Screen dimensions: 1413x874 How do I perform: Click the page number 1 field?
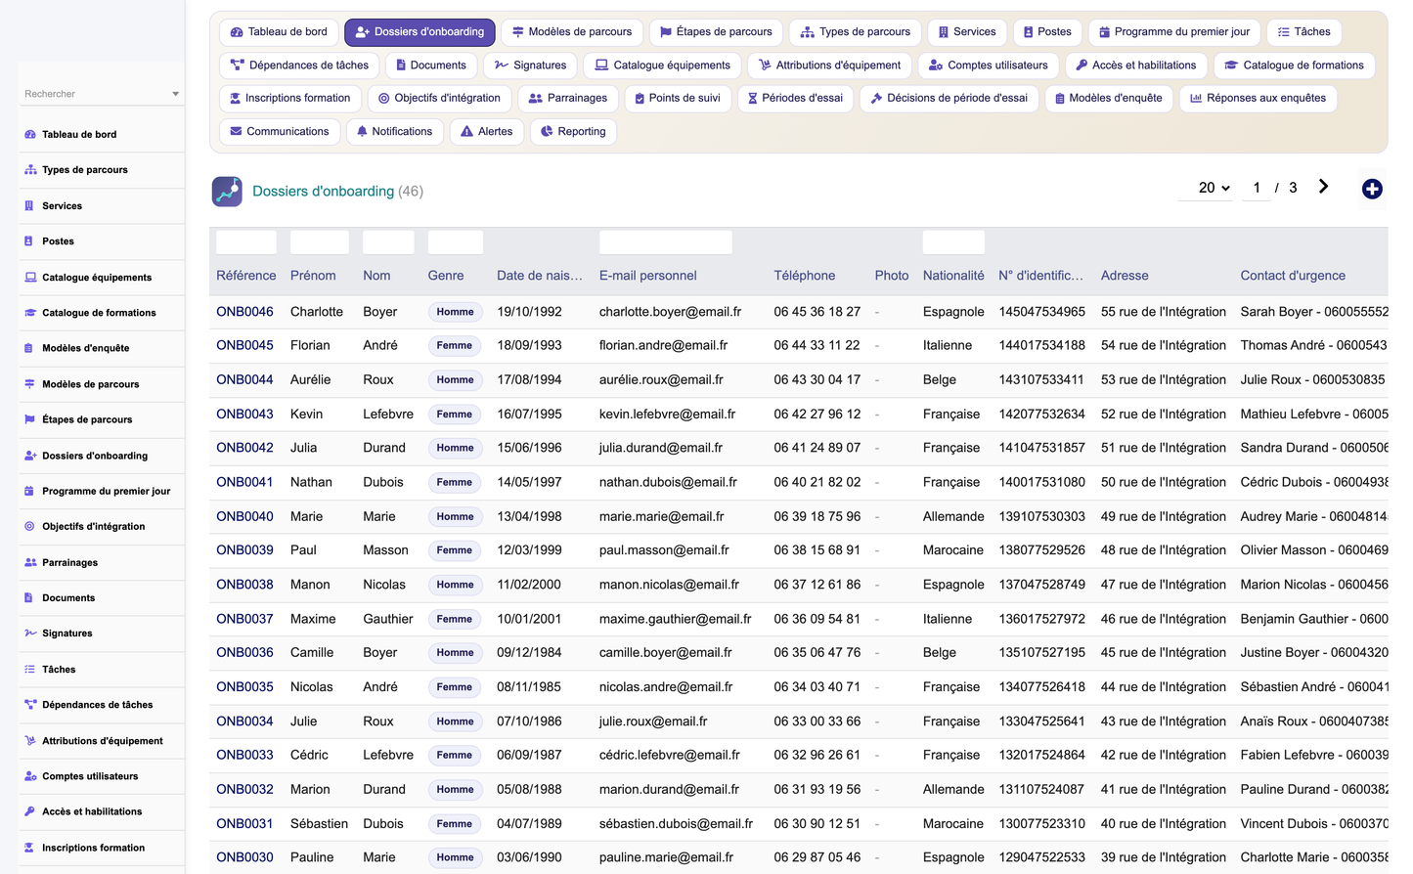[x=1257, y=188]
